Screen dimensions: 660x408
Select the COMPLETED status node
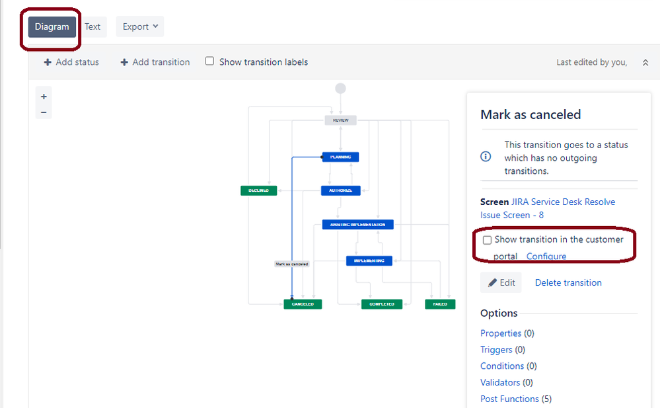tap(382, 304)
